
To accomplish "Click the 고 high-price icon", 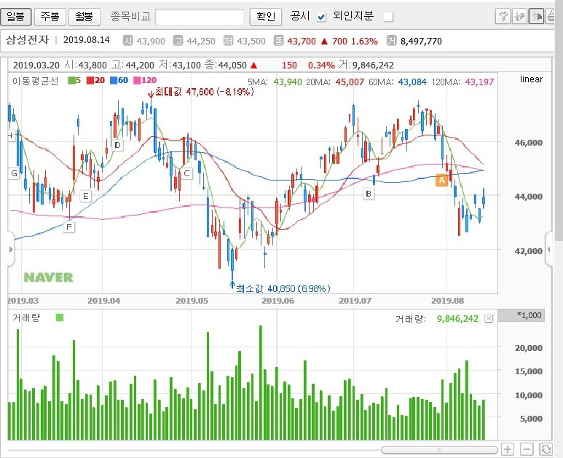I will 178,41.
